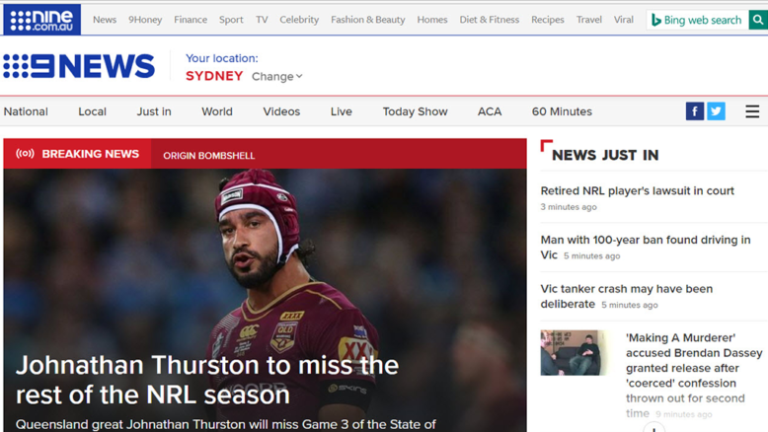
Task: Click the green search magnifier button
Action: click(x=758, y=20)
